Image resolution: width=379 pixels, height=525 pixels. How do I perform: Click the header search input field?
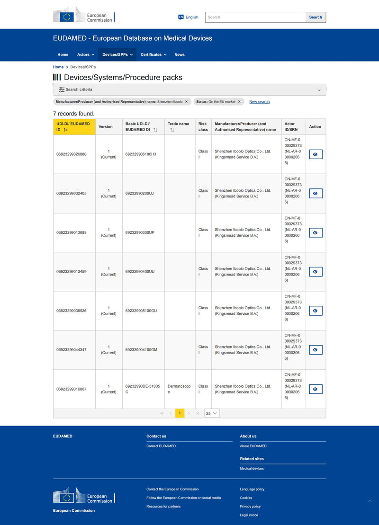[x=255, y=17]
